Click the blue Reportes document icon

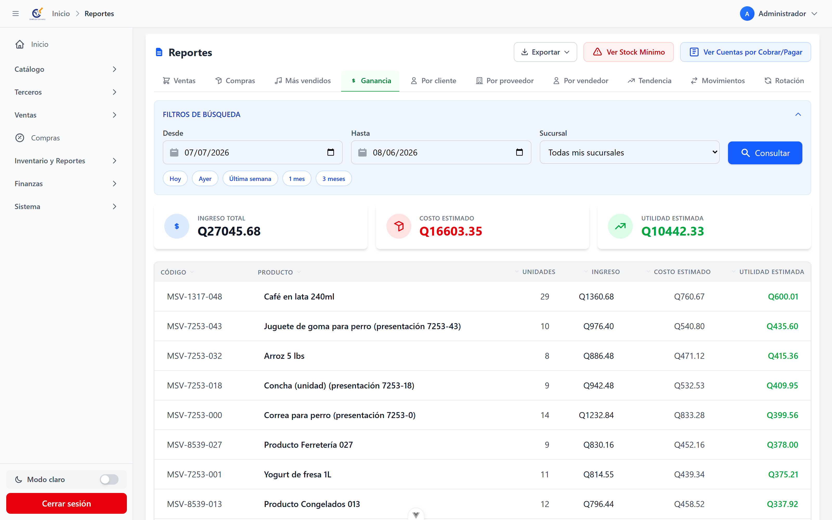(159, 52)
